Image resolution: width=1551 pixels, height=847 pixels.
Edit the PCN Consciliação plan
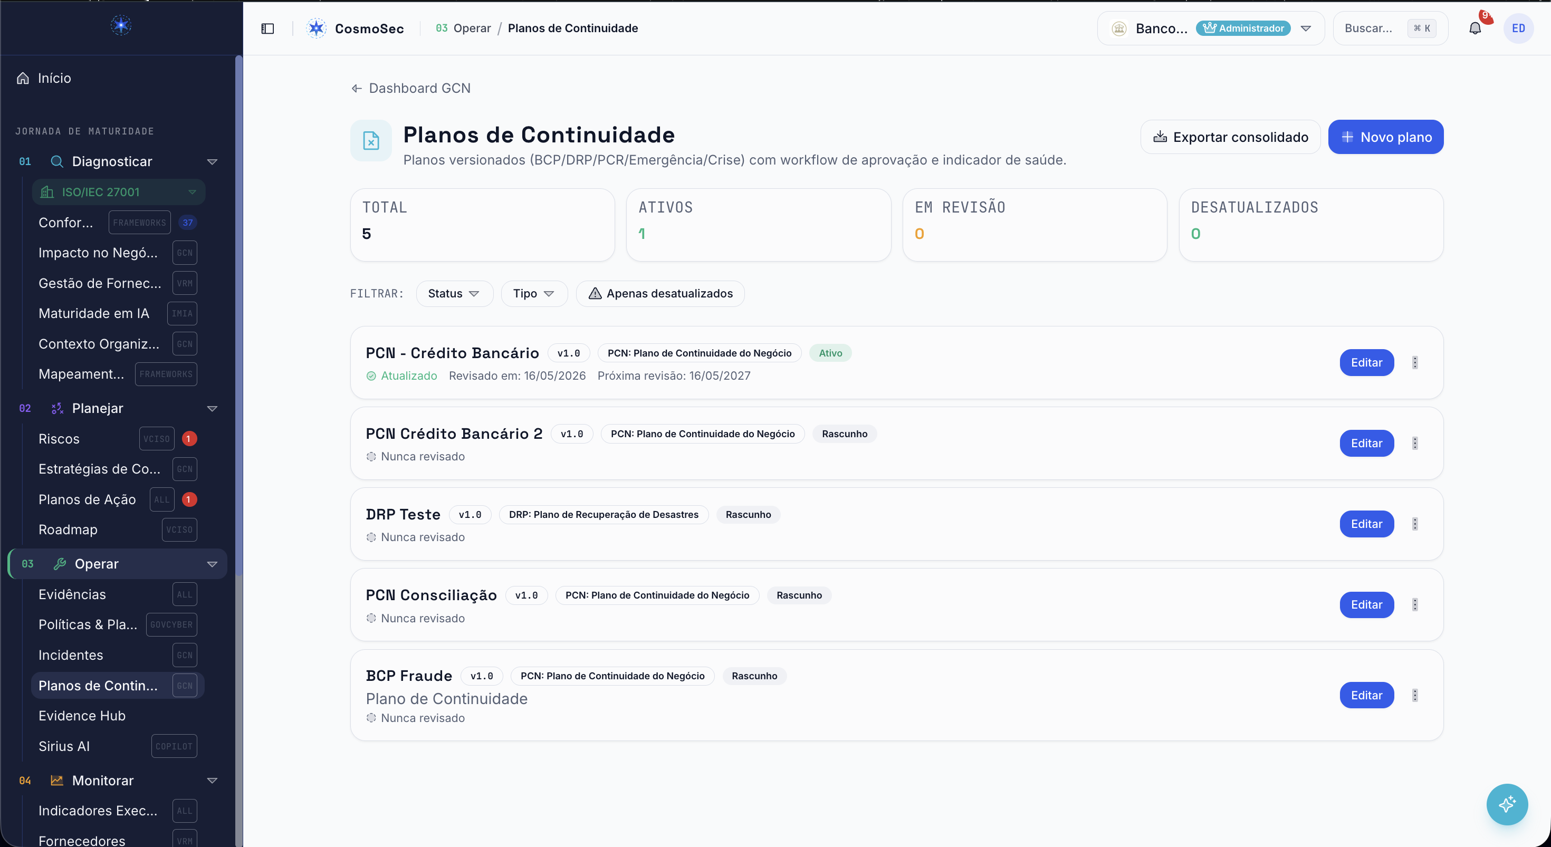(x=1366, y=604)
